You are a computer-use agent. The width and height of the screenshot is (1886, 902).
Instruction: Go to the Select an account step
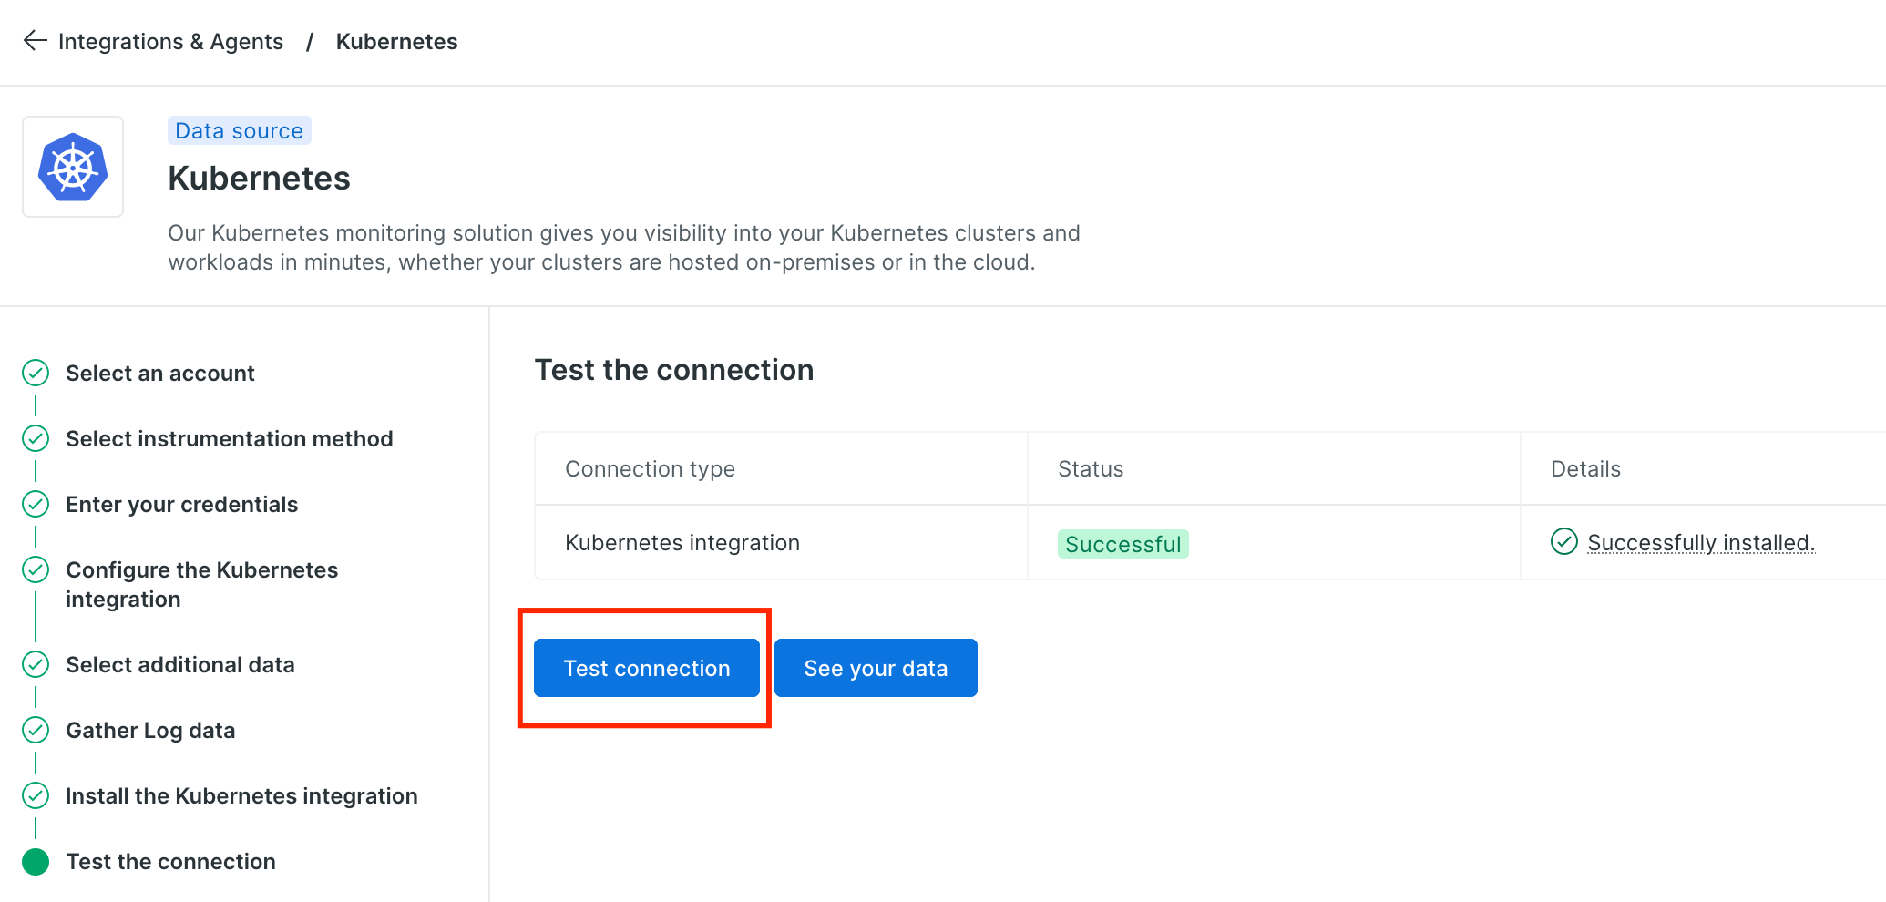click(x=160, y=373)
